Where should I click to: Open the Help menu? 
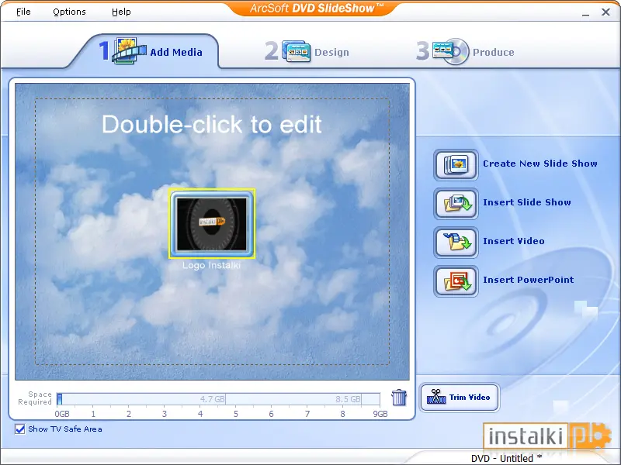tap(121, 12)
